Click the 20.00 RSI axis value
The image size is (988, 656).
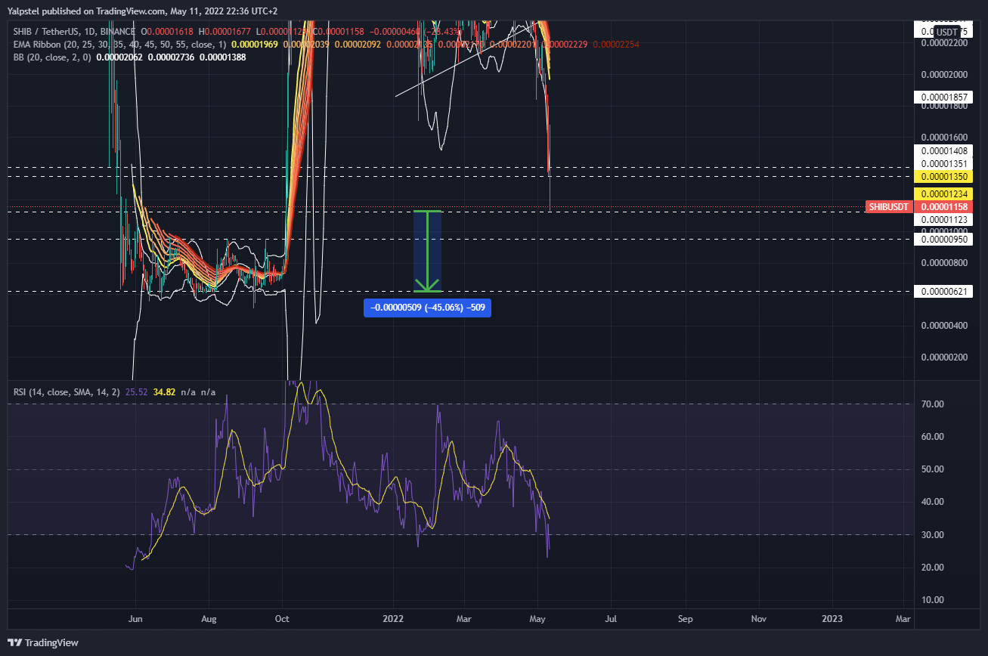click(x=931, y=568)
